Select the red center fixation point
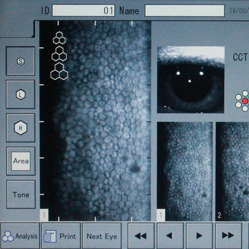Image resolution: width=249 pixels, height=249 pixels. click(245, 101)
